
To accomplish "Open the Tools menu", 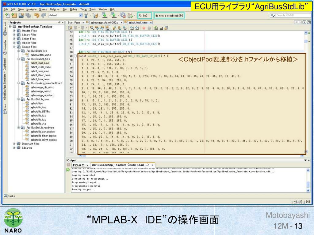I will [x=92, y=9].
